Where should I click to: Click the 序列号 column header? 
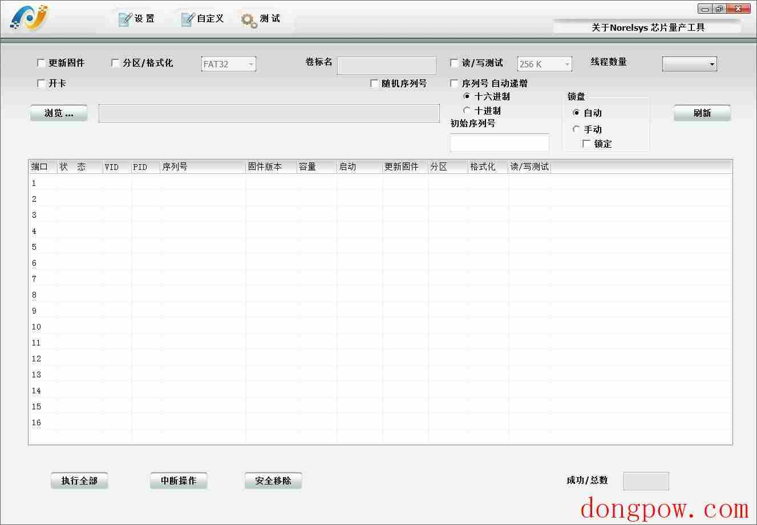tap(203, 166)
